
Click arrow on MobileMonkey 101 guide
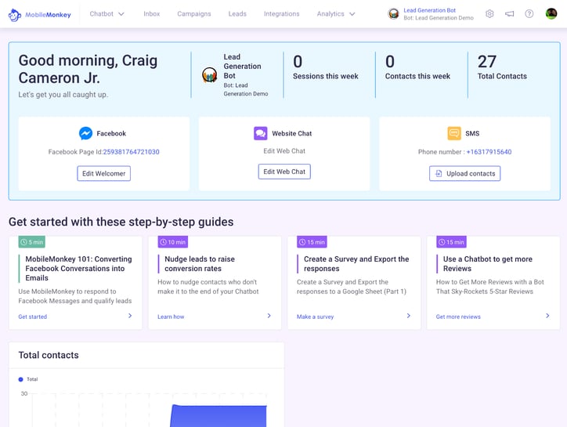pyautogui.click(x=130, y=316)
